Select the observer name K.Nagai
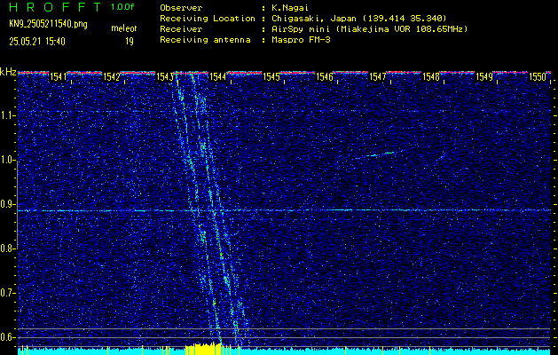The width and height of the screenshot is (558, 355). coord(290,8)
